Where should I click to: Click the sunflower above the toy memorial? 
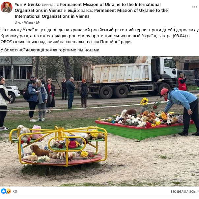point(144,101)
